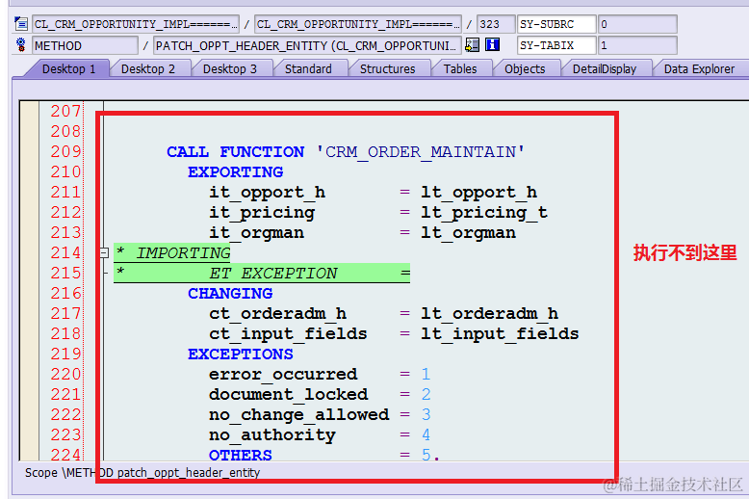Click the line number field showing 323
The width and height of the screenshot is (749, 499).
tap(496, 24)
